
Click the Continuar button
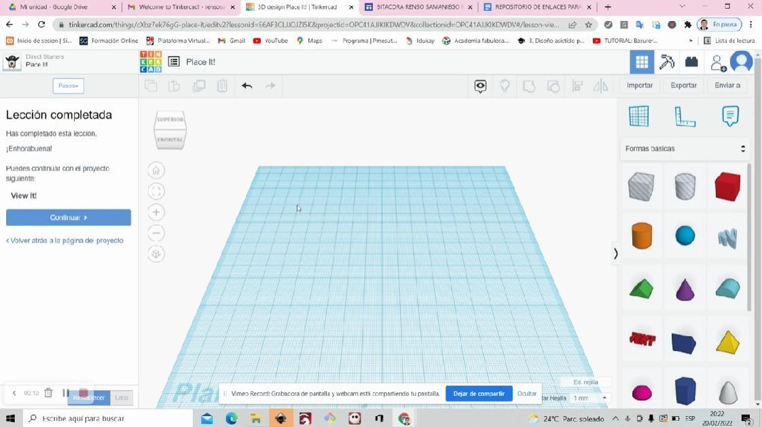pyautogui.click(x=69, y=218)
